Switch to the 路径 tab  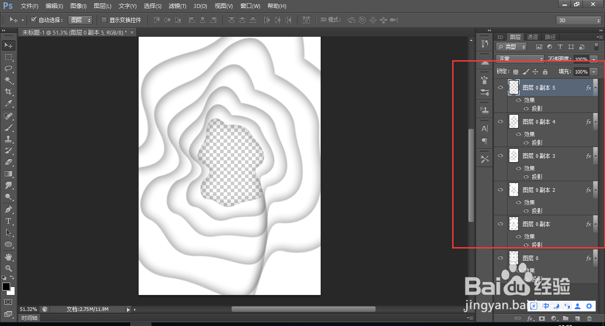pos(550,37)
